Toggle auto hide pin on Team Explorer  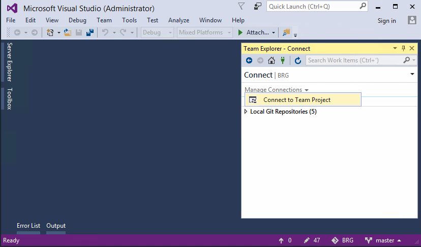click(403, 48)
